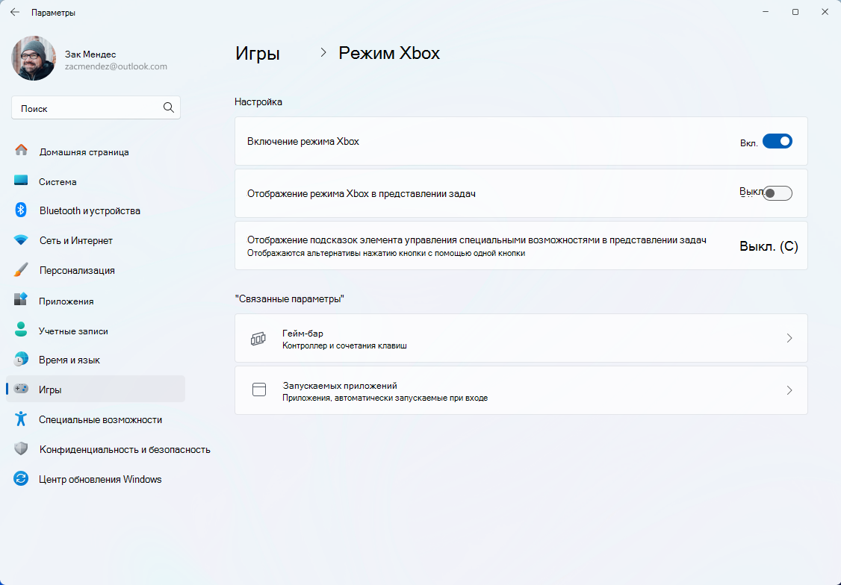Screen dimensions: 841x585
Task: Select Система in sidebar
Action: pos(96,181)
